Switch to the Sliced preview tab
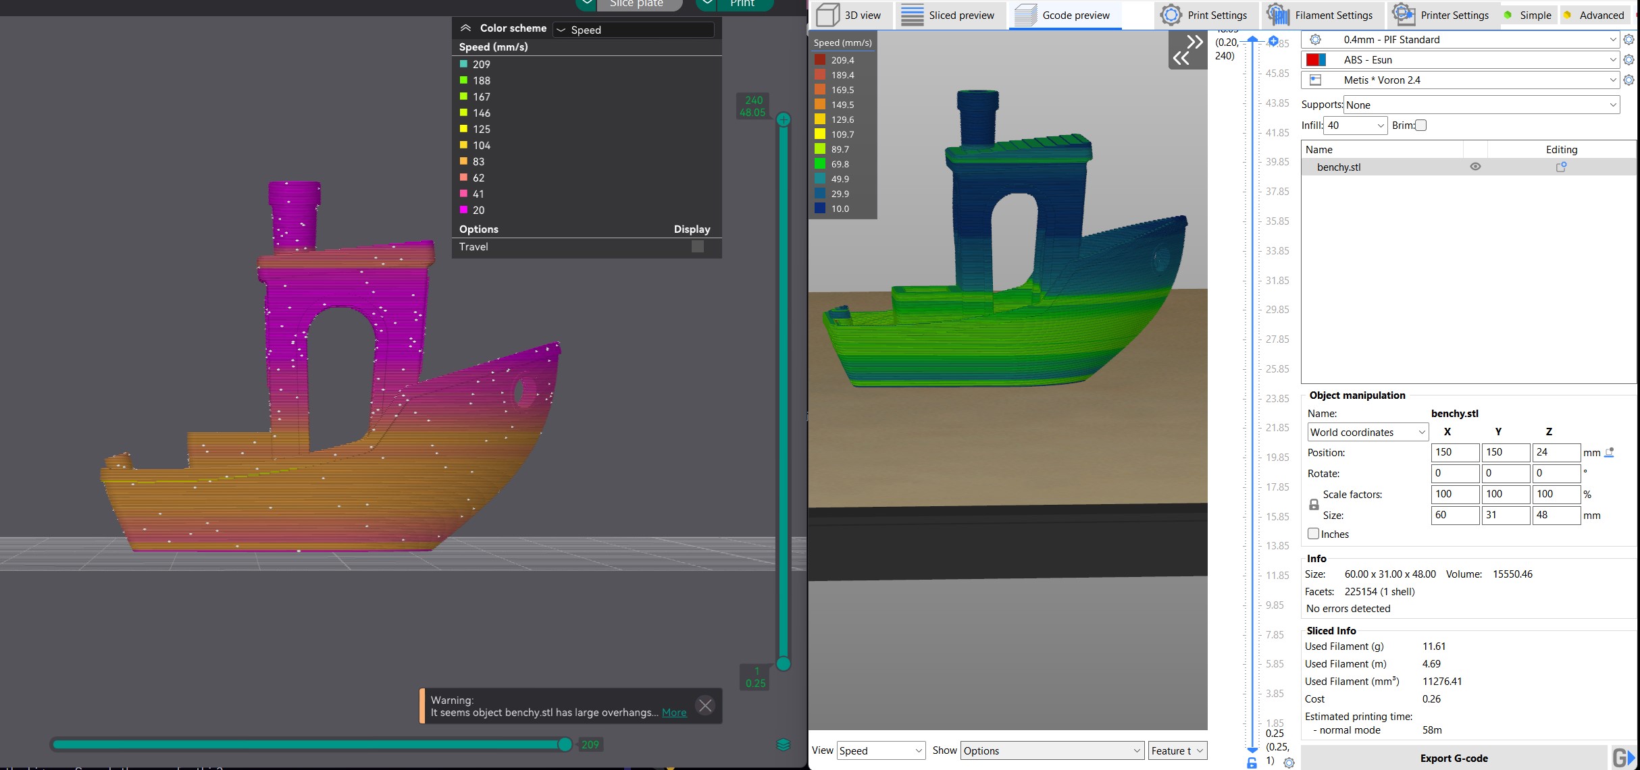 tap(949, 15)
